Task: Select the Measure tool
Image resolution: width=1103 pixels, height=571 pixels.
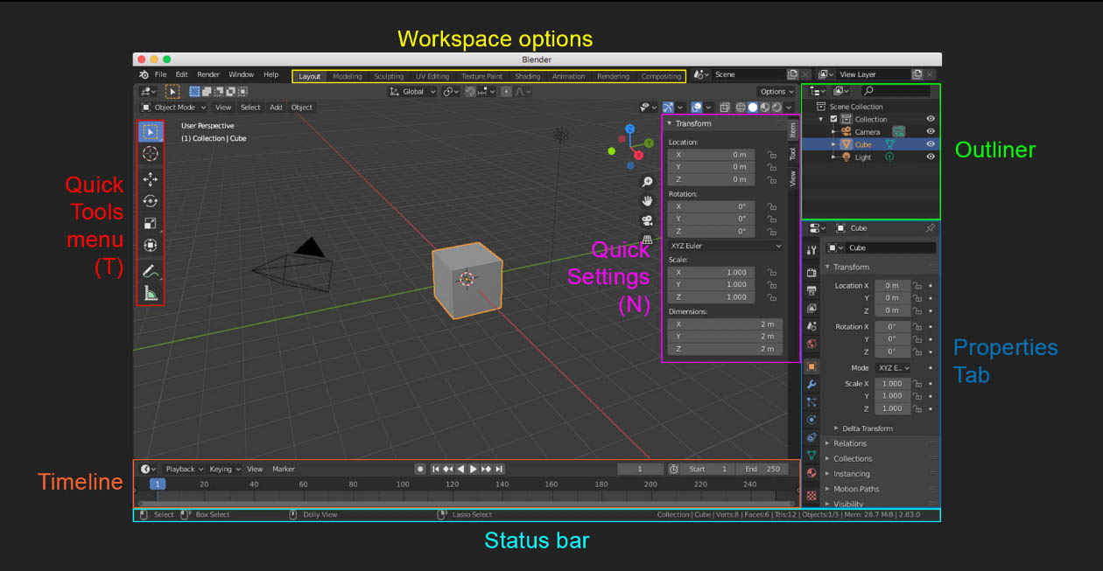Action: pyautogui.click(x=150, y=294)
